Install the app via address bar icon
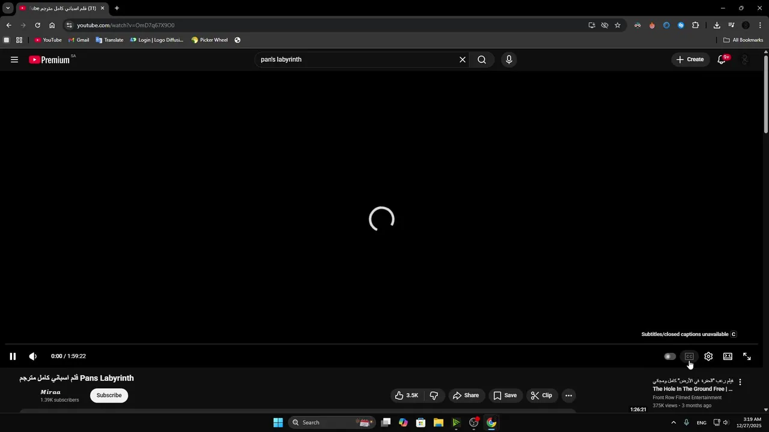The width and height of the screenshot is (769, 432). point(592,25)
